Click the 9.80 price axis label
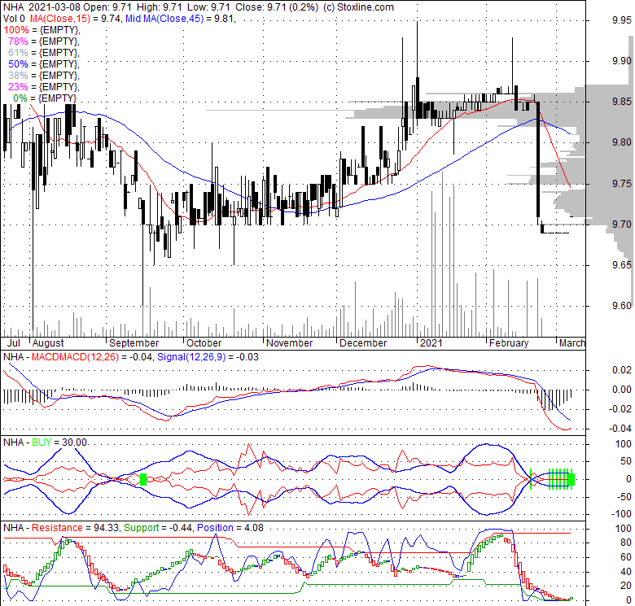 coord(622,142)
